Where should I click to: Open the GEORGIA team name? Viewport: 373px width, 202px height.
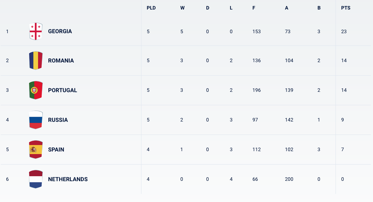coord(60,31)
